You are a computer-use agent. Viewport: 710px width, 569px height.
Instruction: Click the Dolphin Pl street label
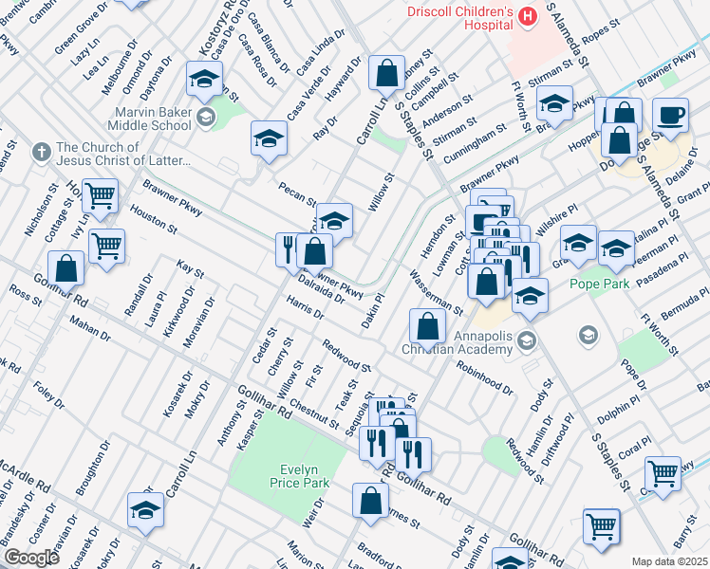619,410
